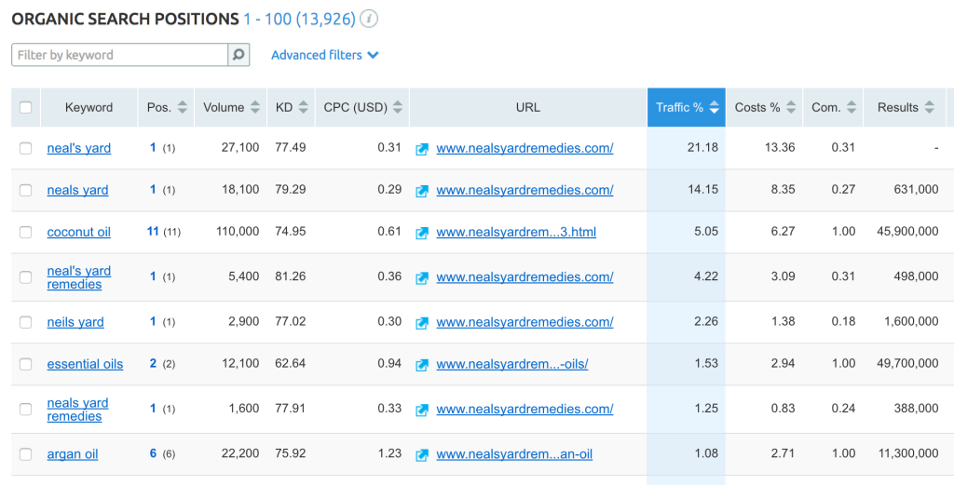The image size is (954, 485).
Task: Open the neals yard remedies keyword link
Action: coord(78,409)
